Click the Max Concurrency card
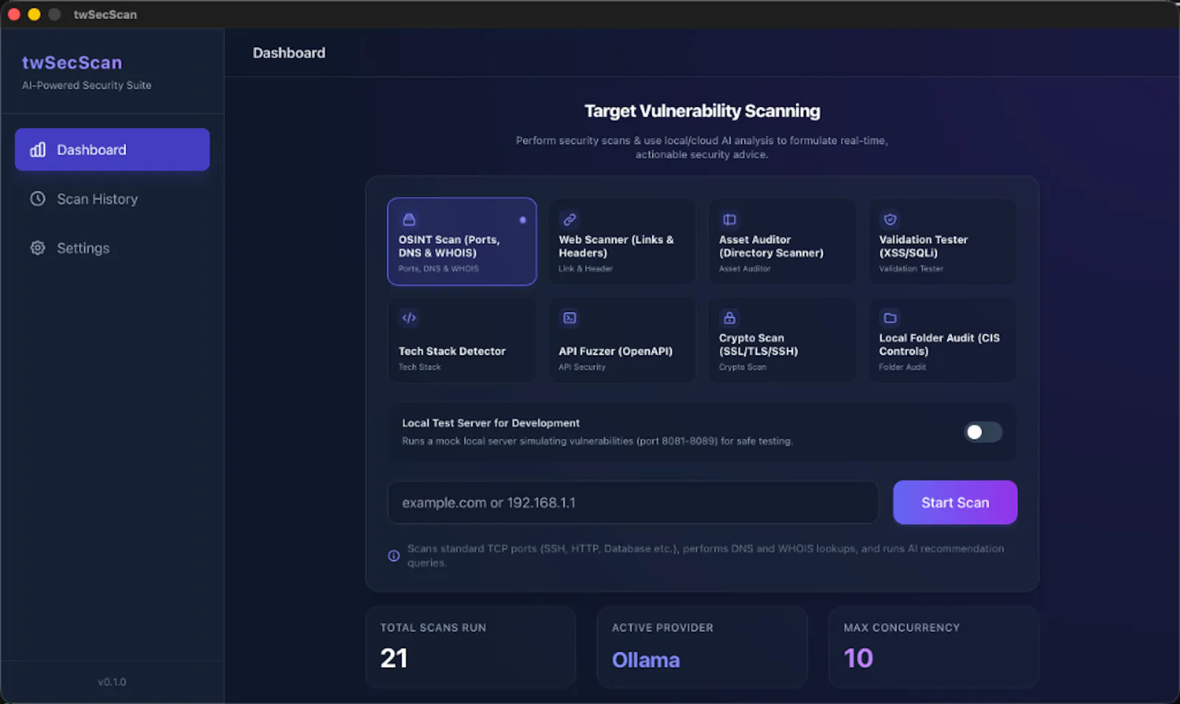 pyautogui.click(x=934, y=647)
